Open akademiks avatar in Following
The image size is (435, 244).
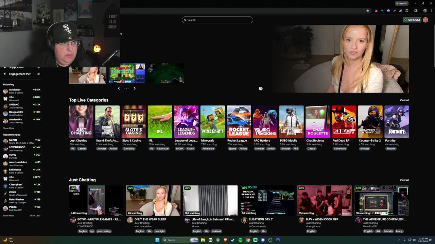tap(5, 121)
